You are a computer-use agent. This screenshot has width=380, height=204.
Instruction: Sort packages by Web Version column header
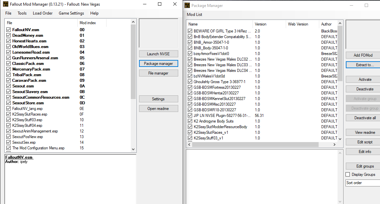302,24
